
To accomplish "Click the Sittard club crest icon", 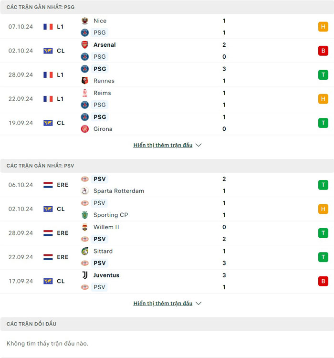I will pos(85,251).
